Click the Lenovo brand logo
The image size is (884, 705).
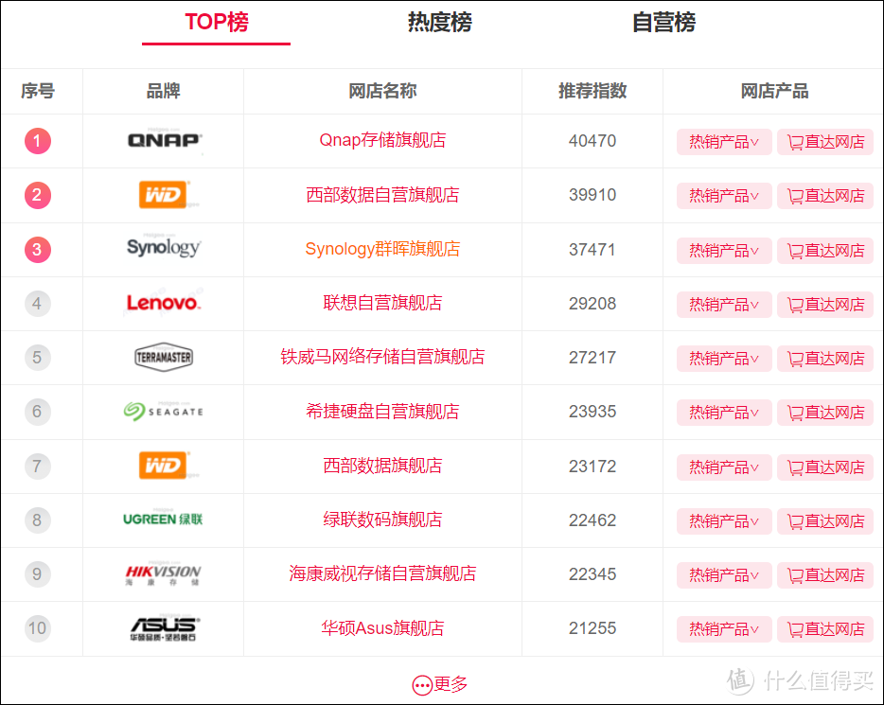(x=164, y=303)
